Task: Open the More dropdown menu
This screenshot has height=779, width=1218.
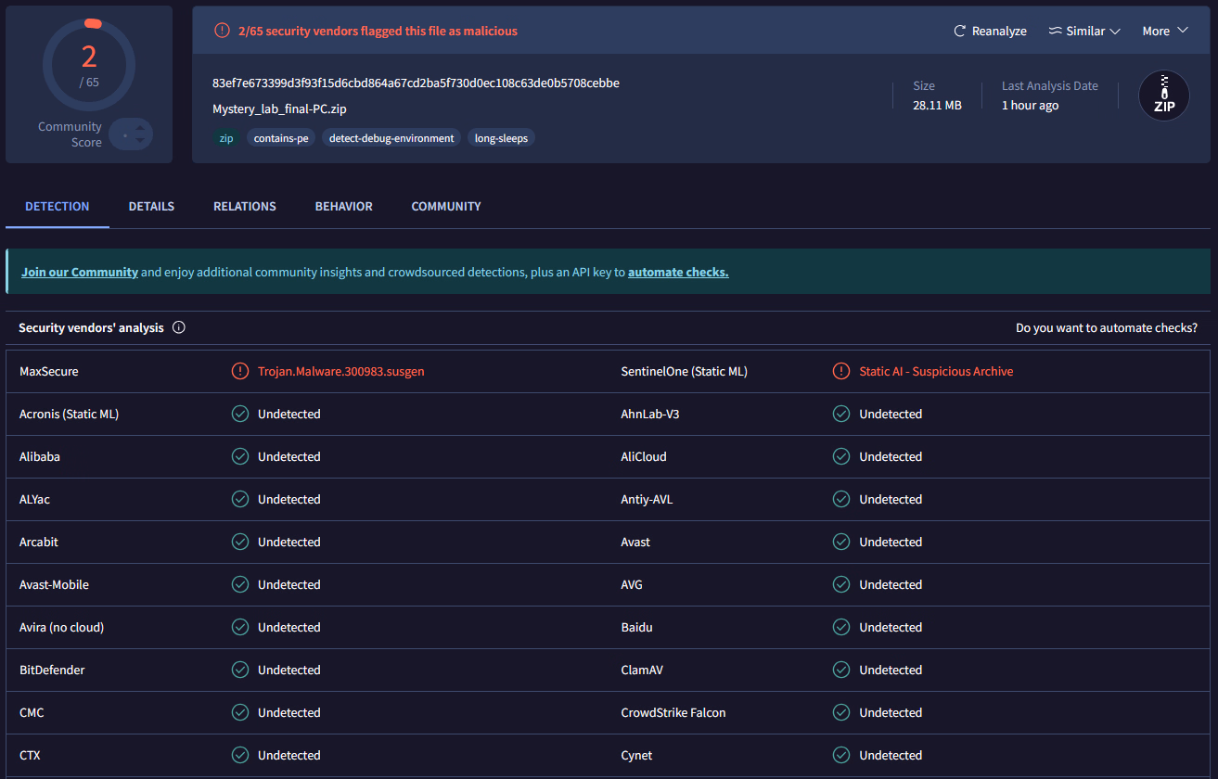Action: click(1165, 31)
